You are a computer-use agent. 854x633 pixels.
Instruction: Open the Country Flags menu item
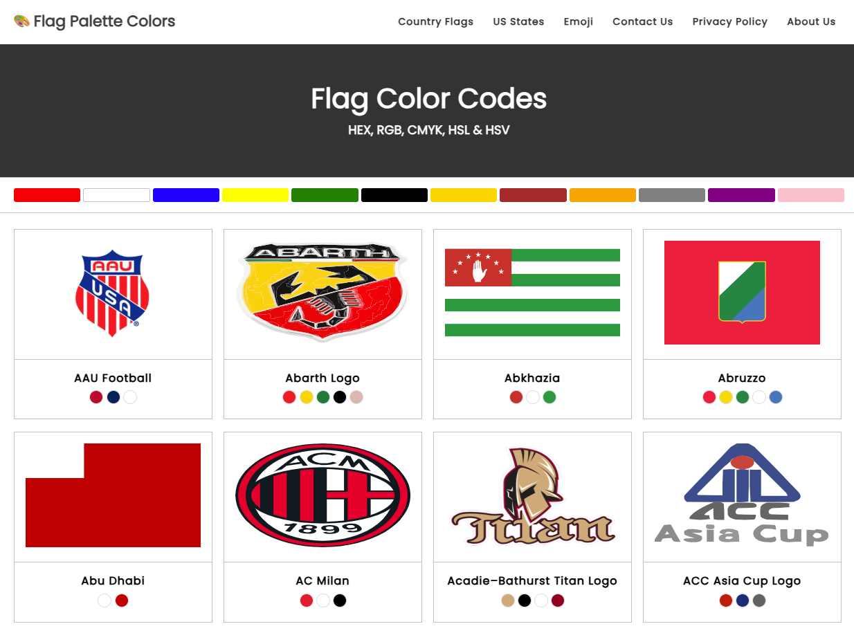[435, 21]
